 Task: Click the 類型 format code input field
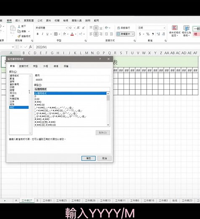click(72, 89)
